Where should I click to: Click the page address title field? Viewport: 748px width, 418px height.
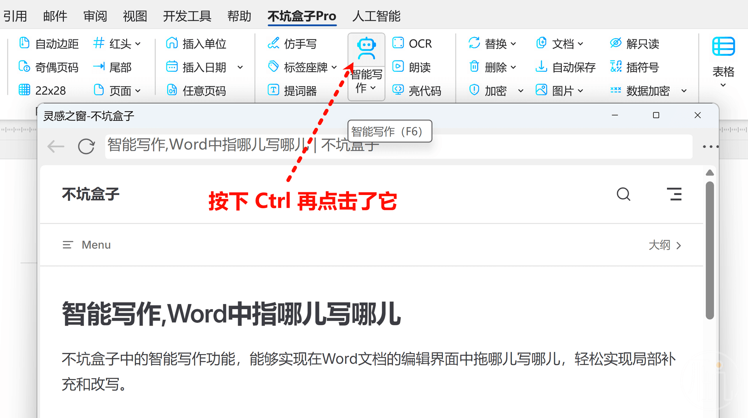pos(399,147)
